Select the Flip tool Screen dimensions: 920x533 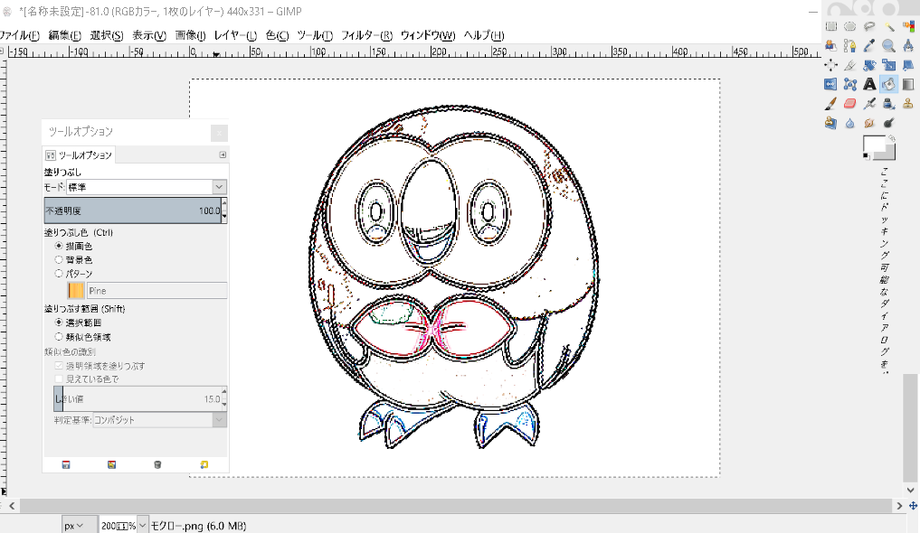coord(830,84)
